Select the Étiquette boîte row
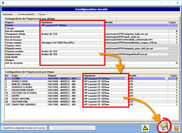This screenshot has width=182, height=133. click(91, 54)
